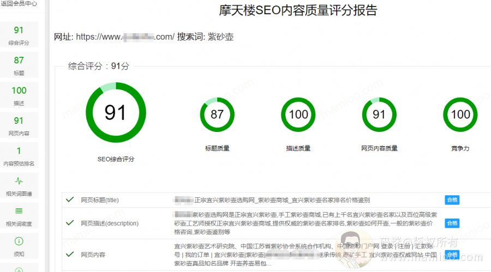Click the plus icon at sidebar bottom
The image size is (491, 272).
pyautogui.click(x=19, y=270)
